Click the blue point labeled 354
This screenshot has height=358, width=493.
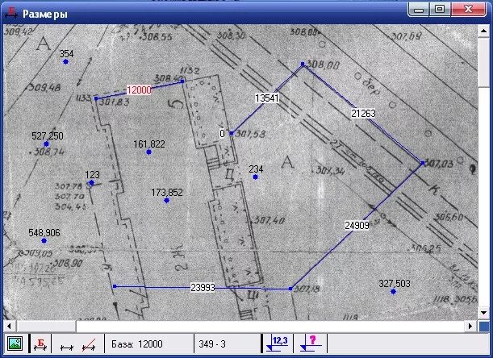(65, 62)
